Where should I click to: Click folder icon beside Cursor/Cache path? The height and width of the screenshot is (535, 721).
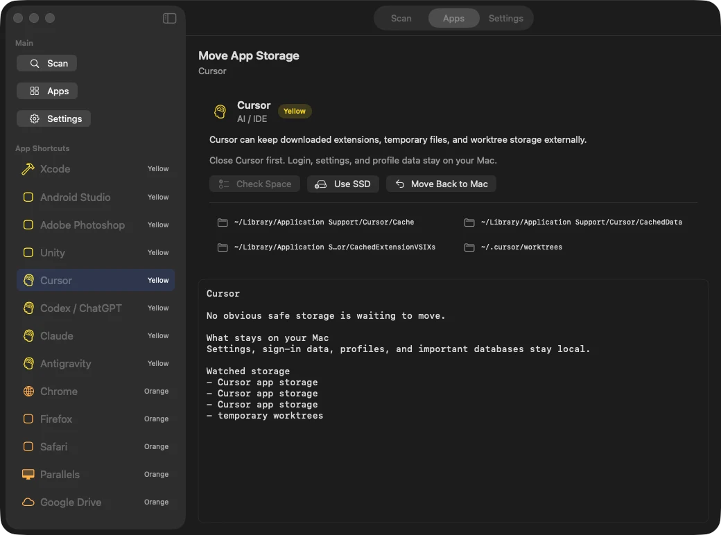[223, 222]
